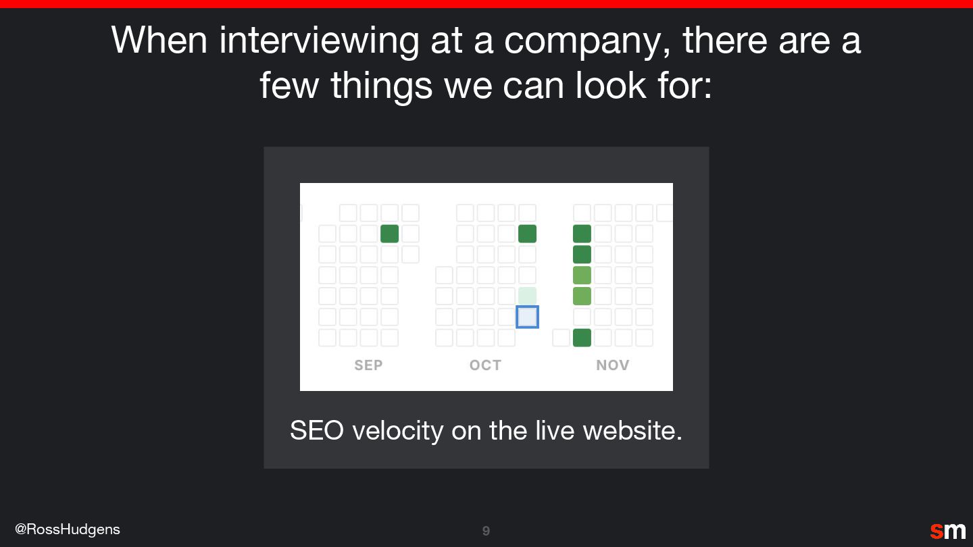
Task: Click the bottom dark green November square
Action: pyautogui.click(x=582, y=338)
